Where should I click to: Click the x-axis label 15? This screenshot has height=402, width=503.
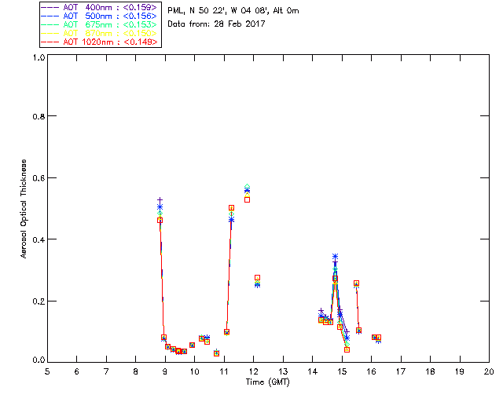point(342,371)
